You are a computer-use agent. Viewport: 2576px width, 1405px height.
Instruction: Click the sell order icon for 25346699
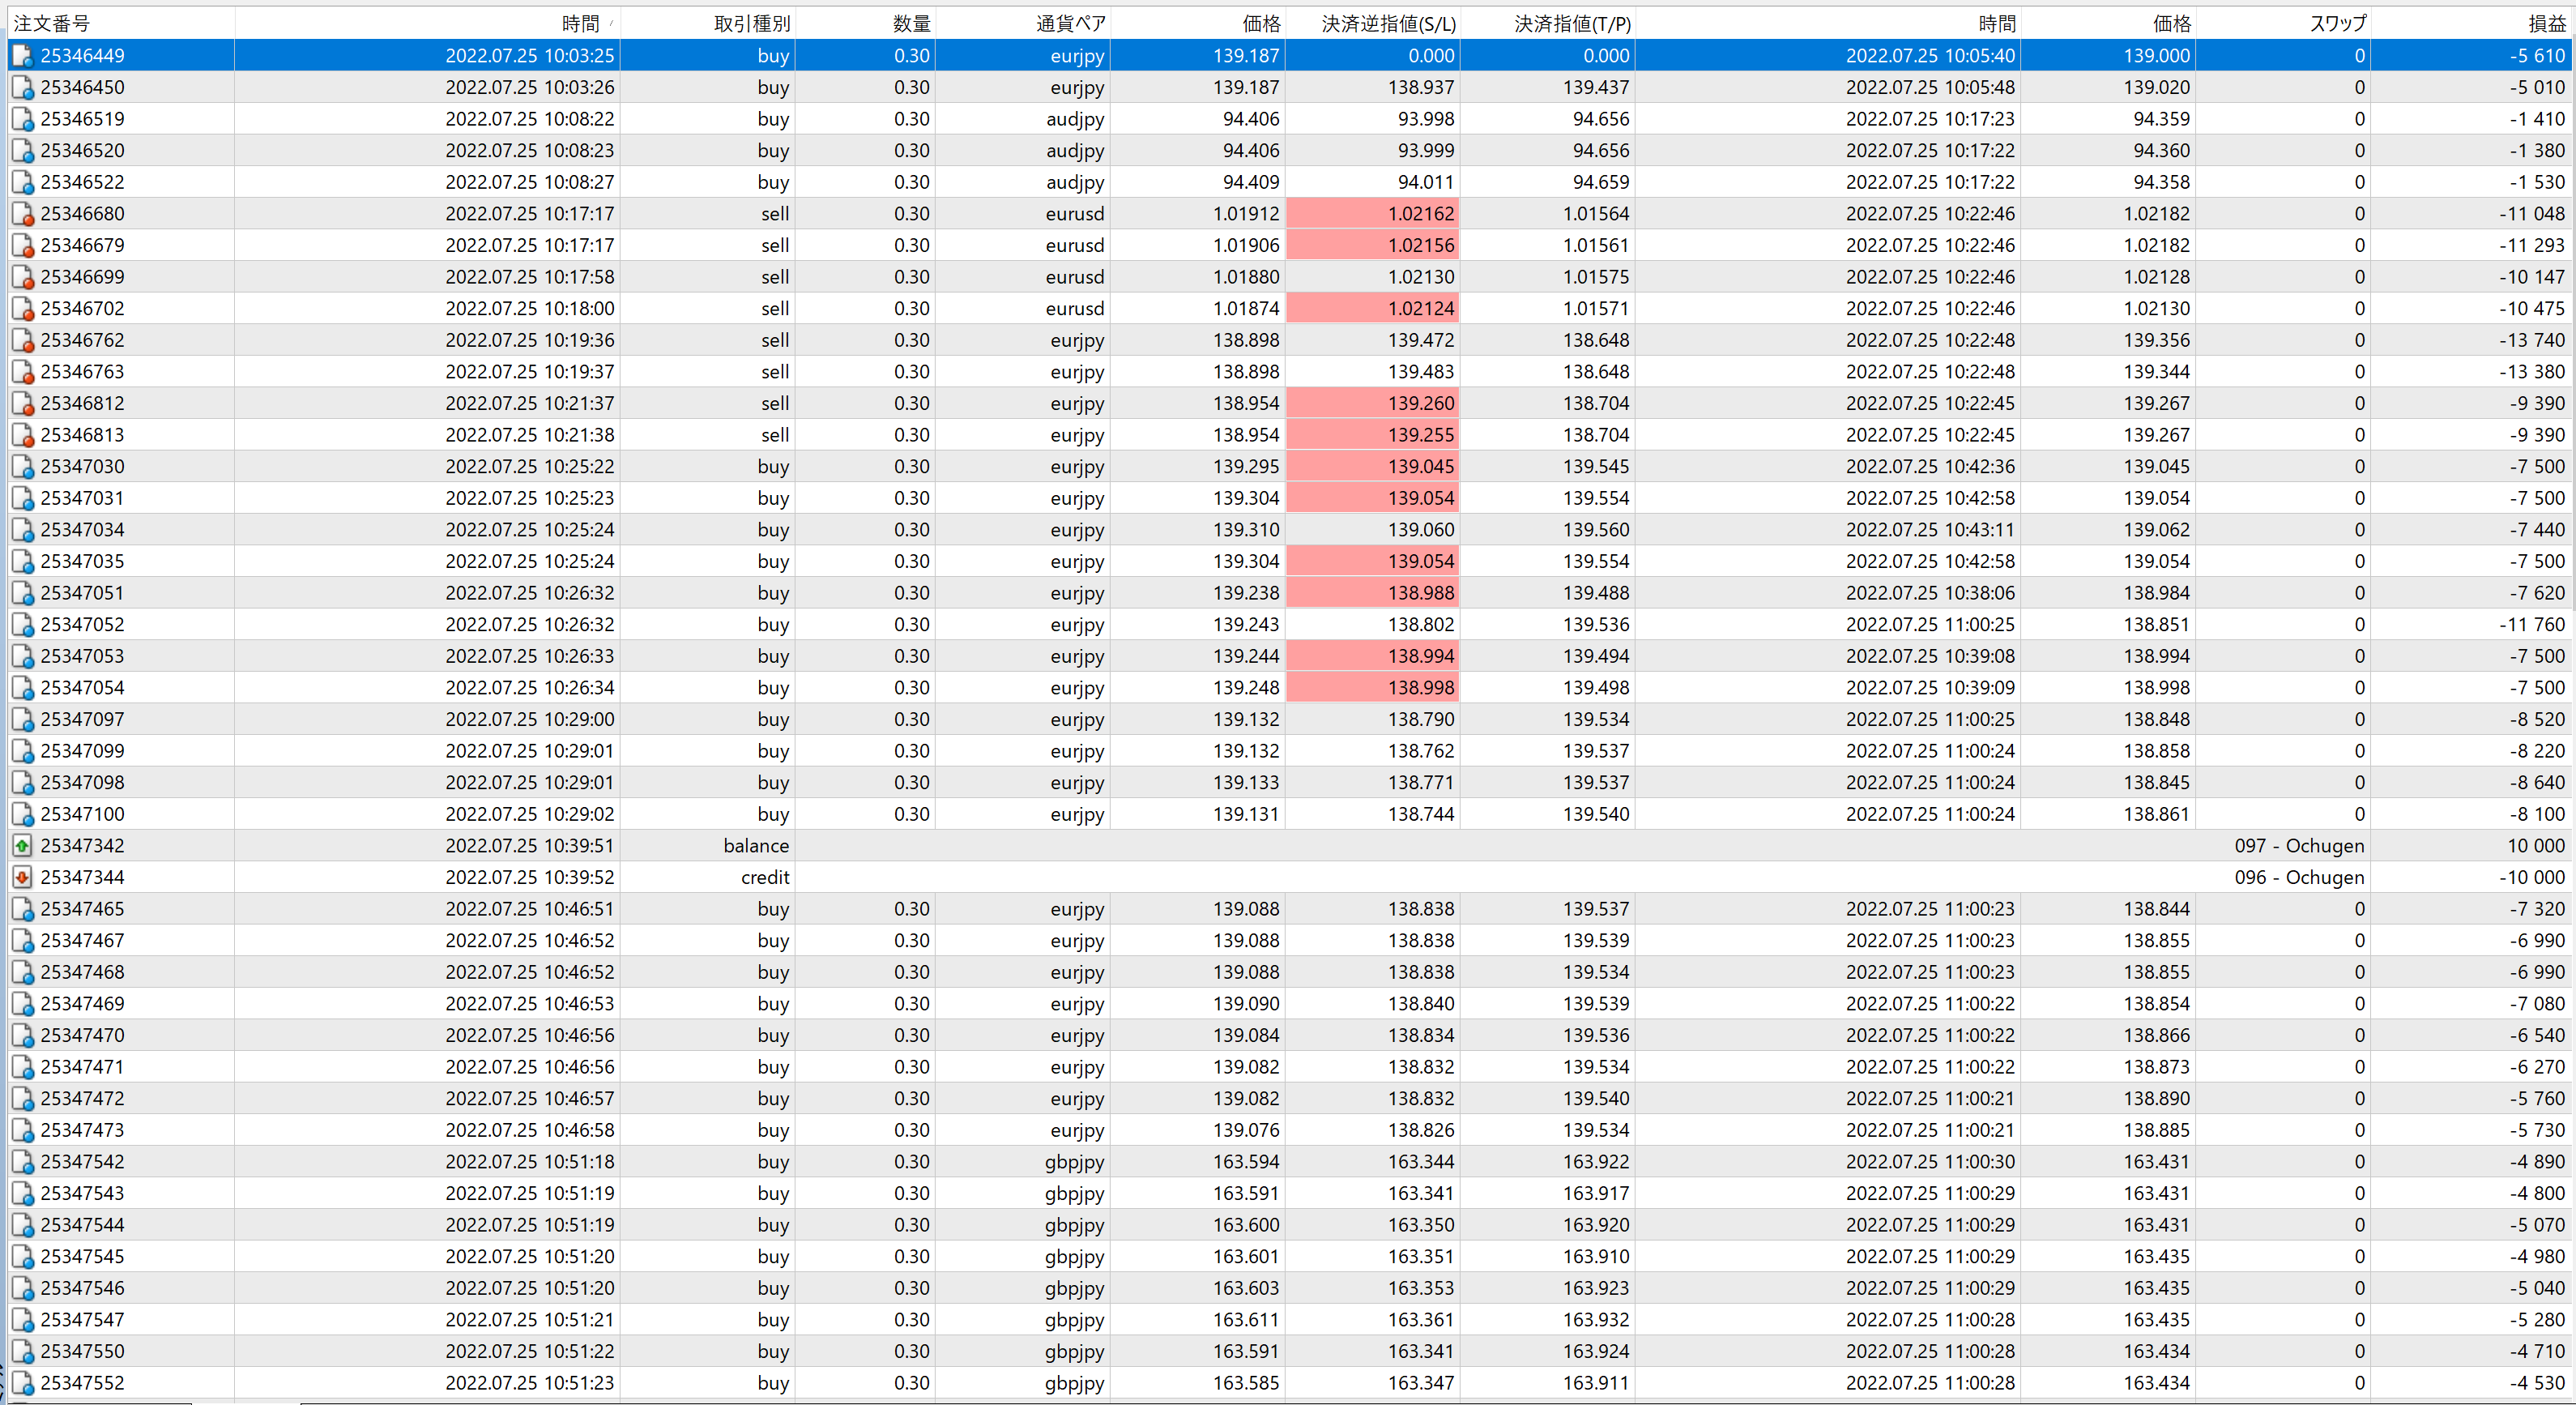pos(22,277)
